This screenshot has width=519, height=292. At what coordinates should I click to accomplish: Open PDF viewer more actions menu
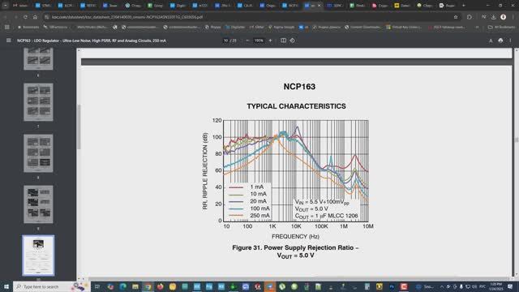point(510,41)
